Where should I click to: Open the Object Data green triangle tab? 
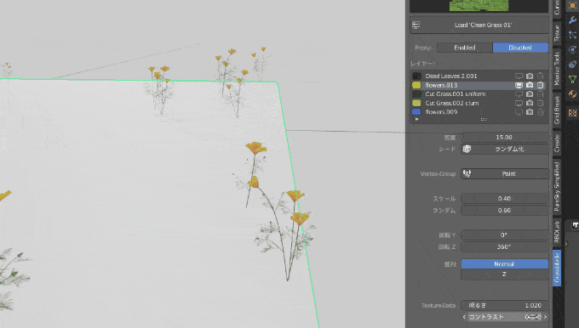click(572, 79)
